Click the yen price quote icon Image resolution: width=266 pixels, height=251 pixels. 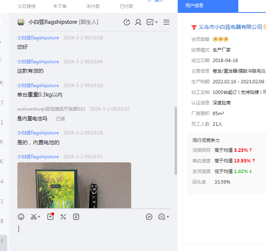point(76,217)
